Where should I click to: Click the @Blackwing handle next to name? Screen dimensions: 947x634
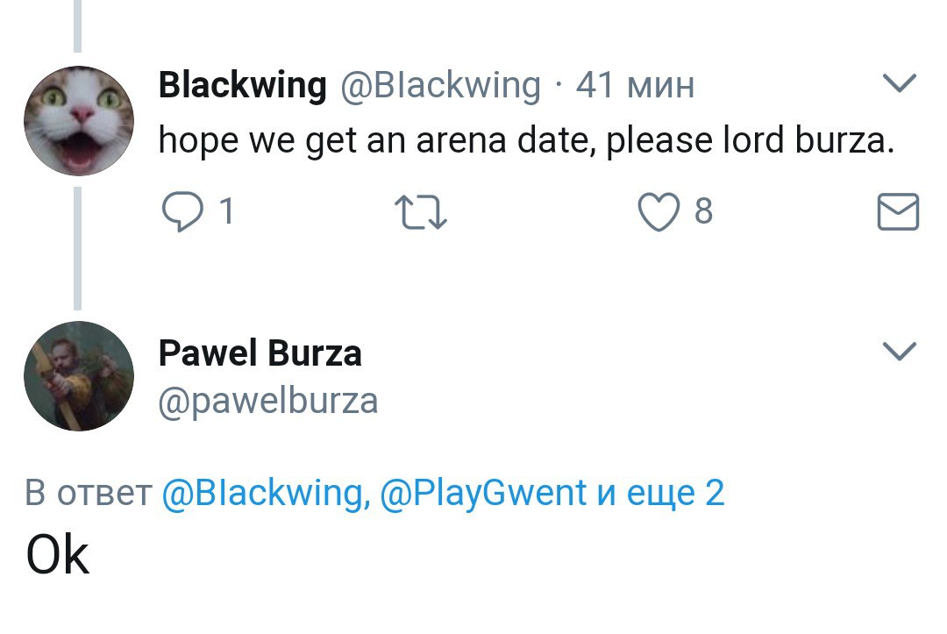(x=439, y=85)
